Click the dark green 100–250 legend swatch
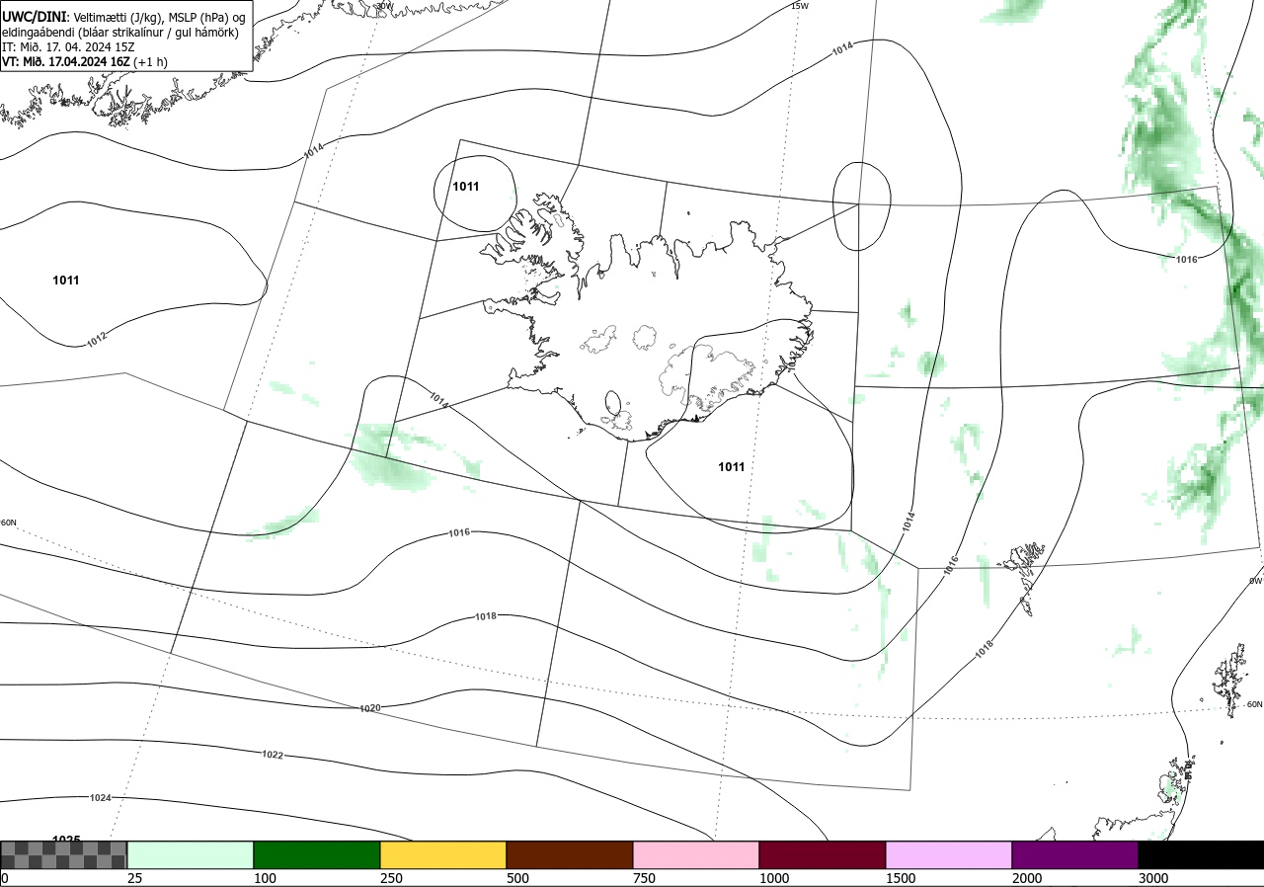Viewport: 1264px width, 887px height. click(x=317, y=854)
